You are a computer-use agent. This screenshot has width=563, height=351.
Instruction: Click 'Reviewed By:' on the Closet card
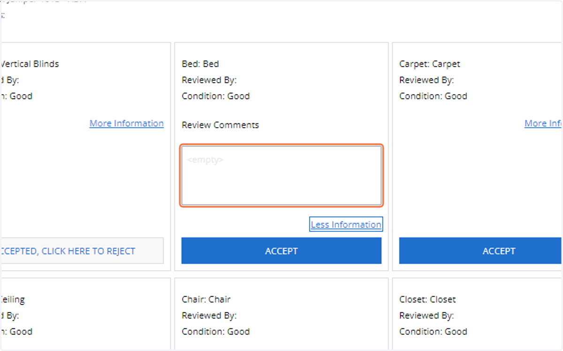[x=426, y=316]
